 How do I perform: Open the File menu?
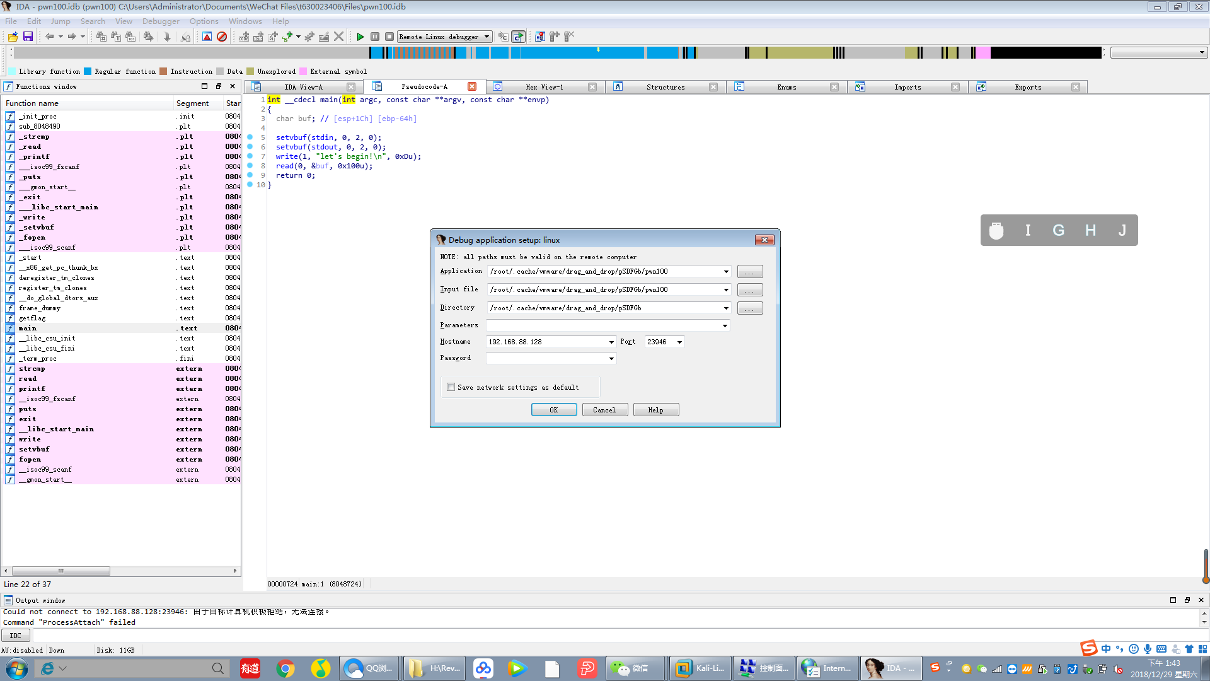pyautogui.click(x=11, y=21)
